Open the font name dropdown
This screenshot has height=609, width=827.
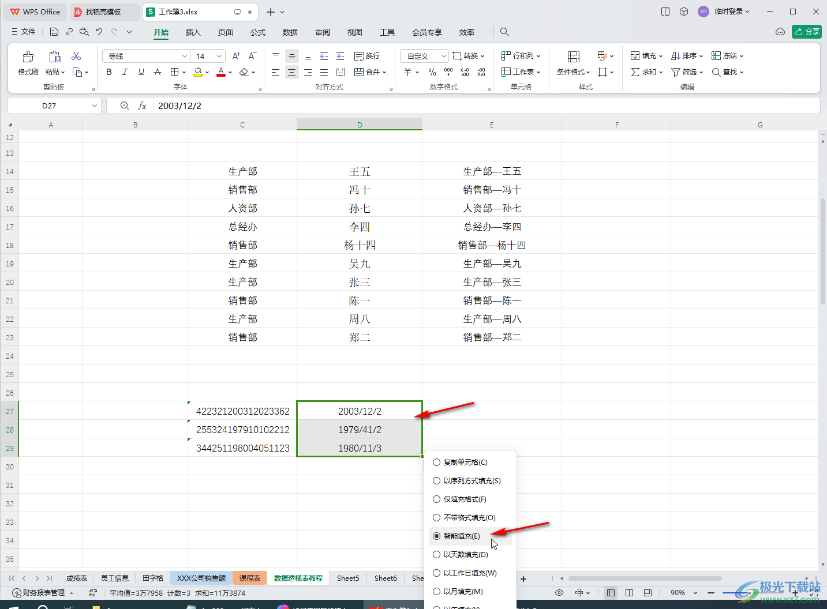point(184,56)
